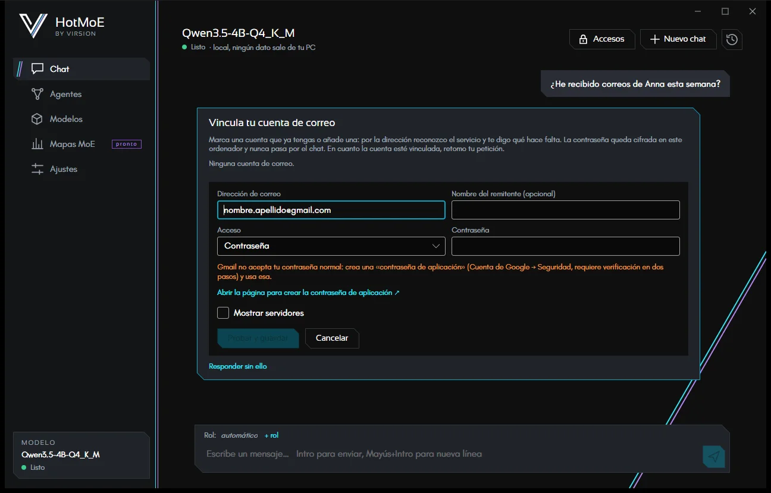Go to the Modelos section
771x493 pixels.
click(x=82, y=119)
